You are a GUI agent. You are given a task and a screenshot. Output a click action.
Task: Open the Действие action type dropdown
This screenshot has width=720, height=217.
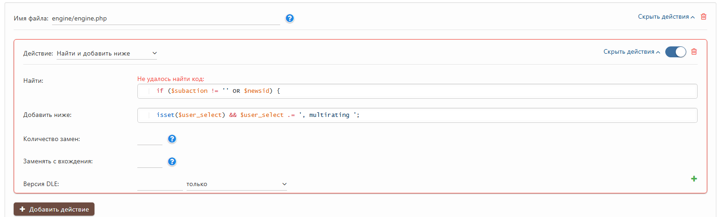tap(107, 54)
